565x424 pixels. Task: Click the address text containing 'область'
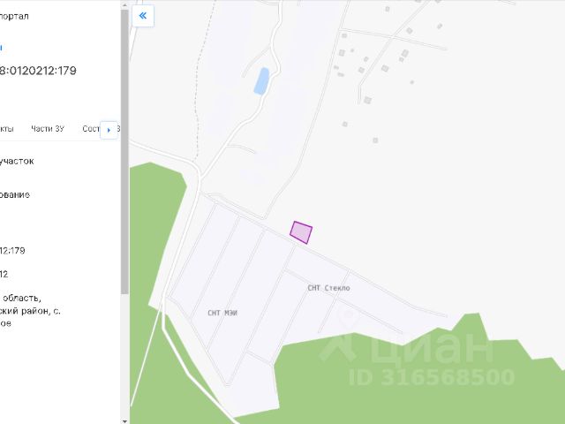coord(20,299)
